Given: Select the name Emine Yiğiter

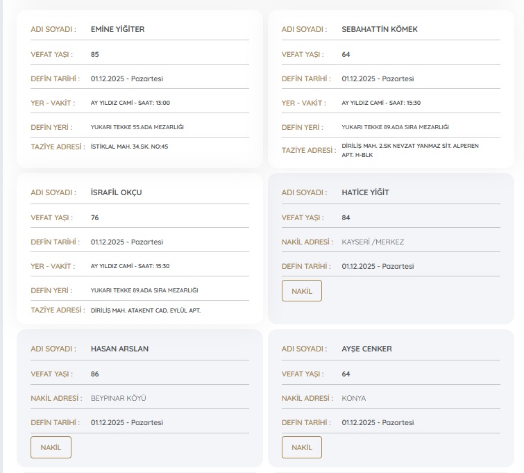Looking at the screenshot, I should [x=117, y=29].
